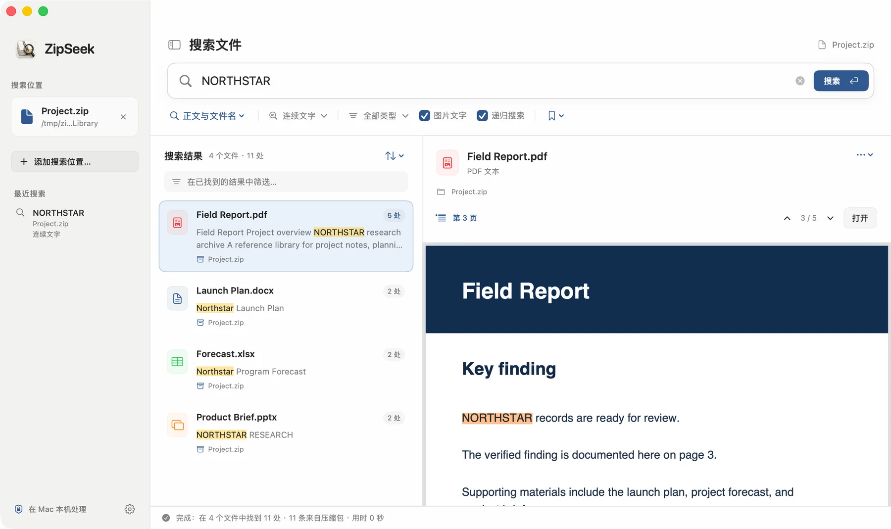Click the 2 处 badge on Product Brief.pptx

point(394,418)
